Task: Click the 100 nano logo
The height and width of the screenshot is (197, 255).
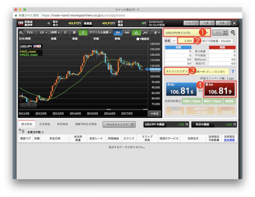Action: (20, 23)
